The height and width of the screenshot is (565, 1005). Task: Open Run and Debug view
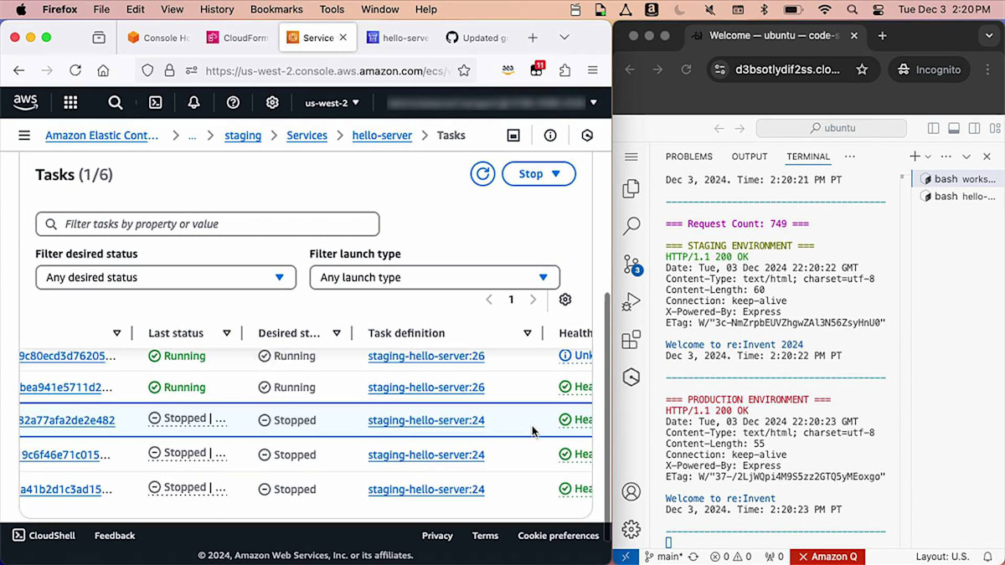631,302
